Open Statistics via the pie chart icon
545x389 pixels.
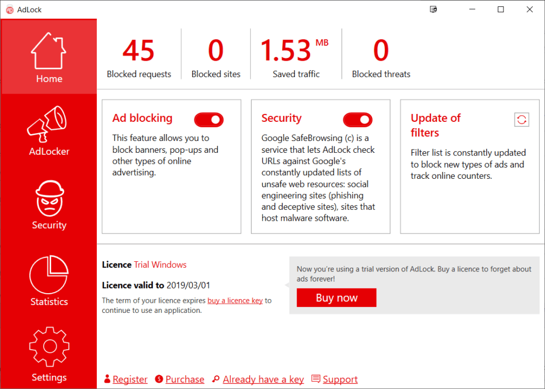[x=48, y=274]
